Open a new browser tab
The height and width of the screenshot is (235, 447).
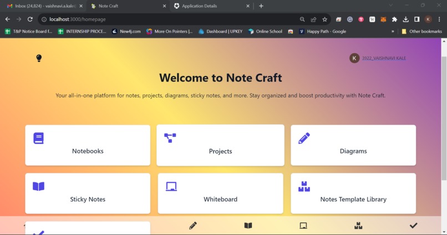point(261,6)
